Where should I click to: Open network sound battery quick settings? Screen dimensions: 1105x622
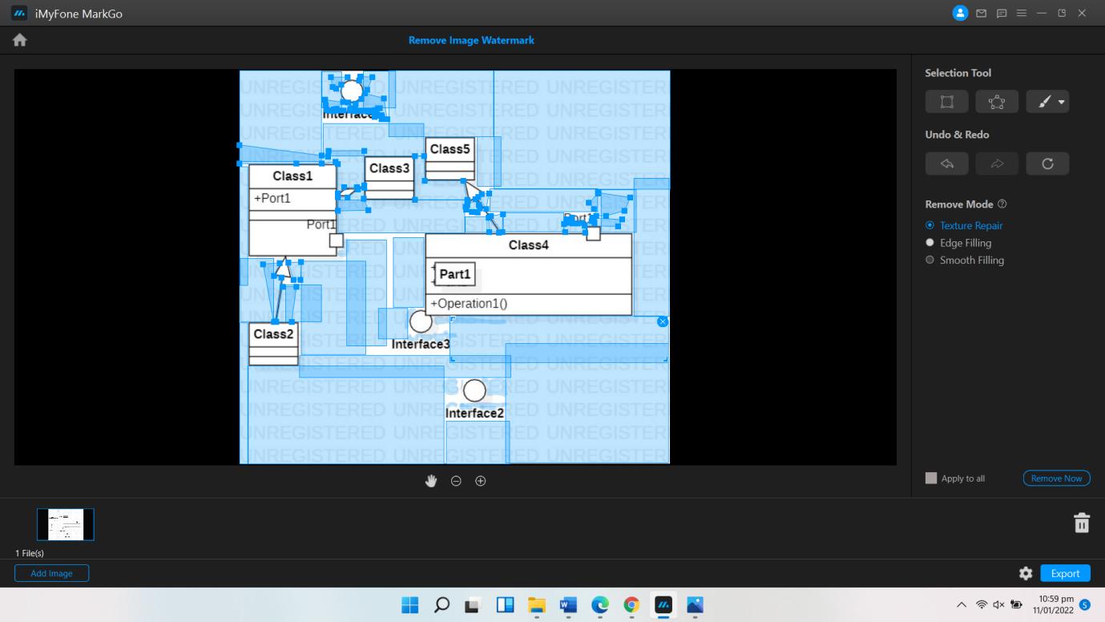pyautogui.click(x=998, y=605)
